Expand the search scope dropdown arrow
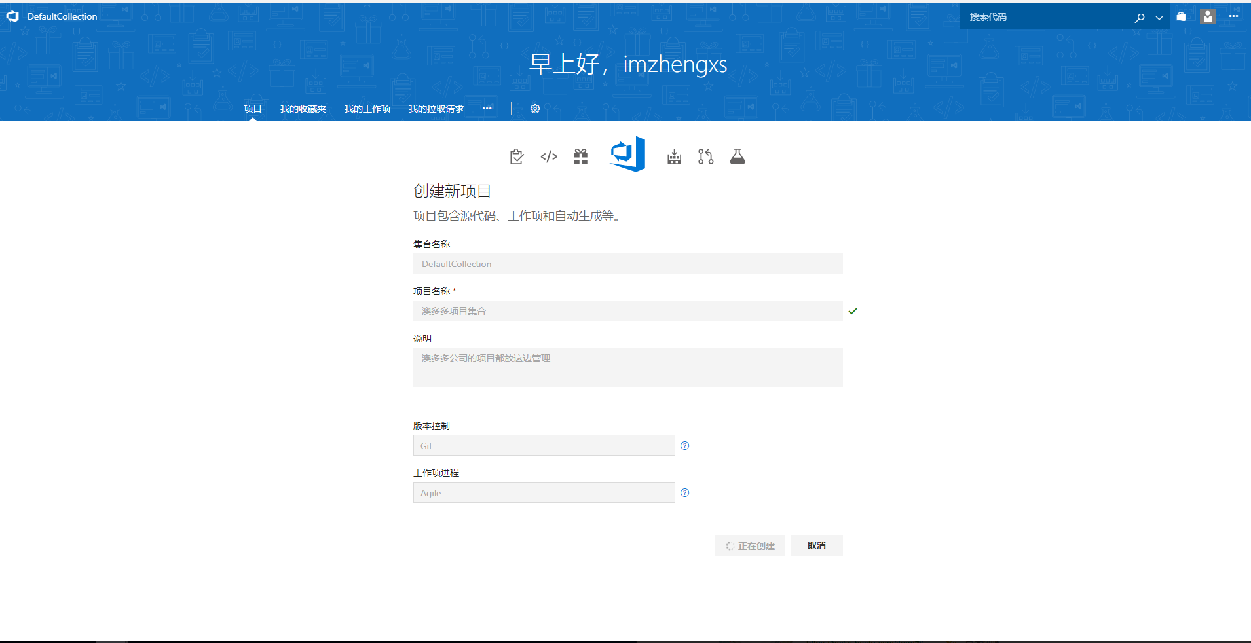Viewport: 1251px width, 643px height. pos(1159,18)
